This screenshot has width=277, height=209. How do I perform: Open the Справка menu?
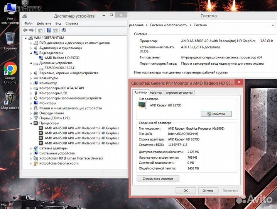[72, 23]
